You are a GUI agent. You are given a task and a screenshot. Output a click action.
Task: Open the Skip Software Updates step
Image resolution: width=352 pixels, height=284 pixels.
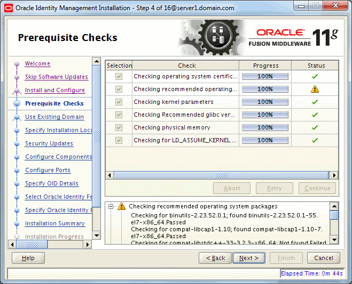pyautogui.click(x=56, y=77)
